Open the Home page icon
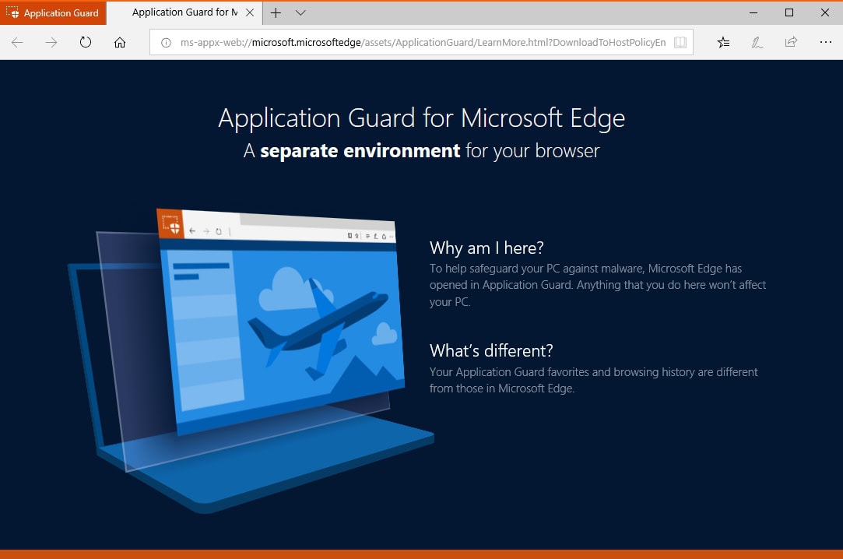 coord(120,42)
